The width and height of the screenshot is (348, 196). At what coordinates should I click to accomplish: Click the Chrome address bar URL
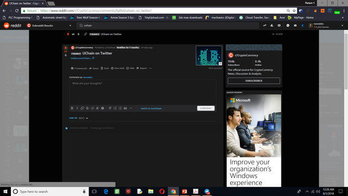(96, 11)
